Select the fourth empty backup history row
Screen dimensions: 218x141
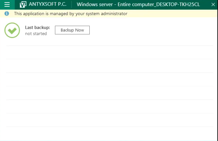pyautogui.click(x=109, y=93)
